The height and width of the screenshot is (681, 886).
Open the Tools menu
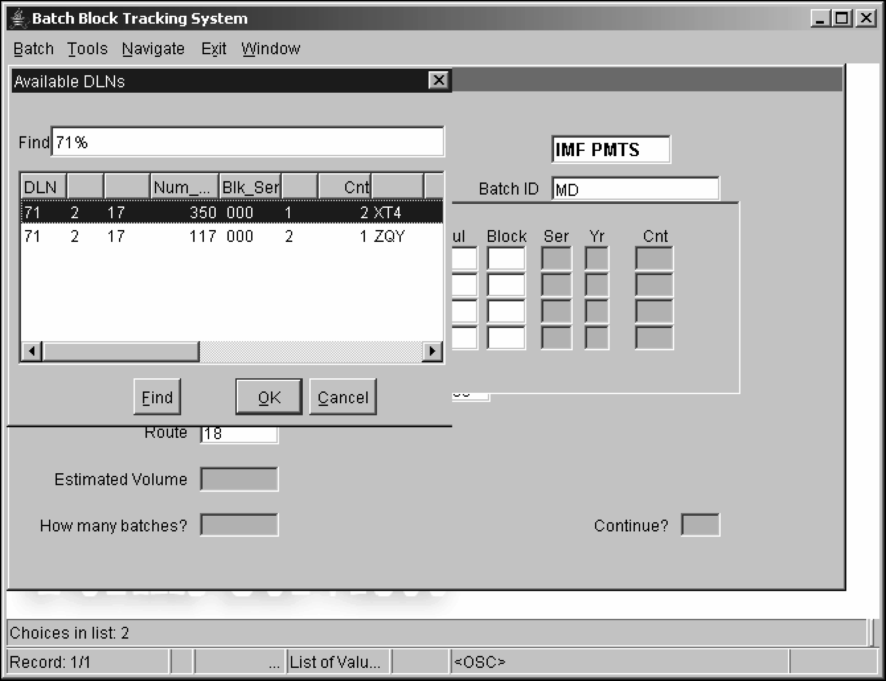coord(87,49)
